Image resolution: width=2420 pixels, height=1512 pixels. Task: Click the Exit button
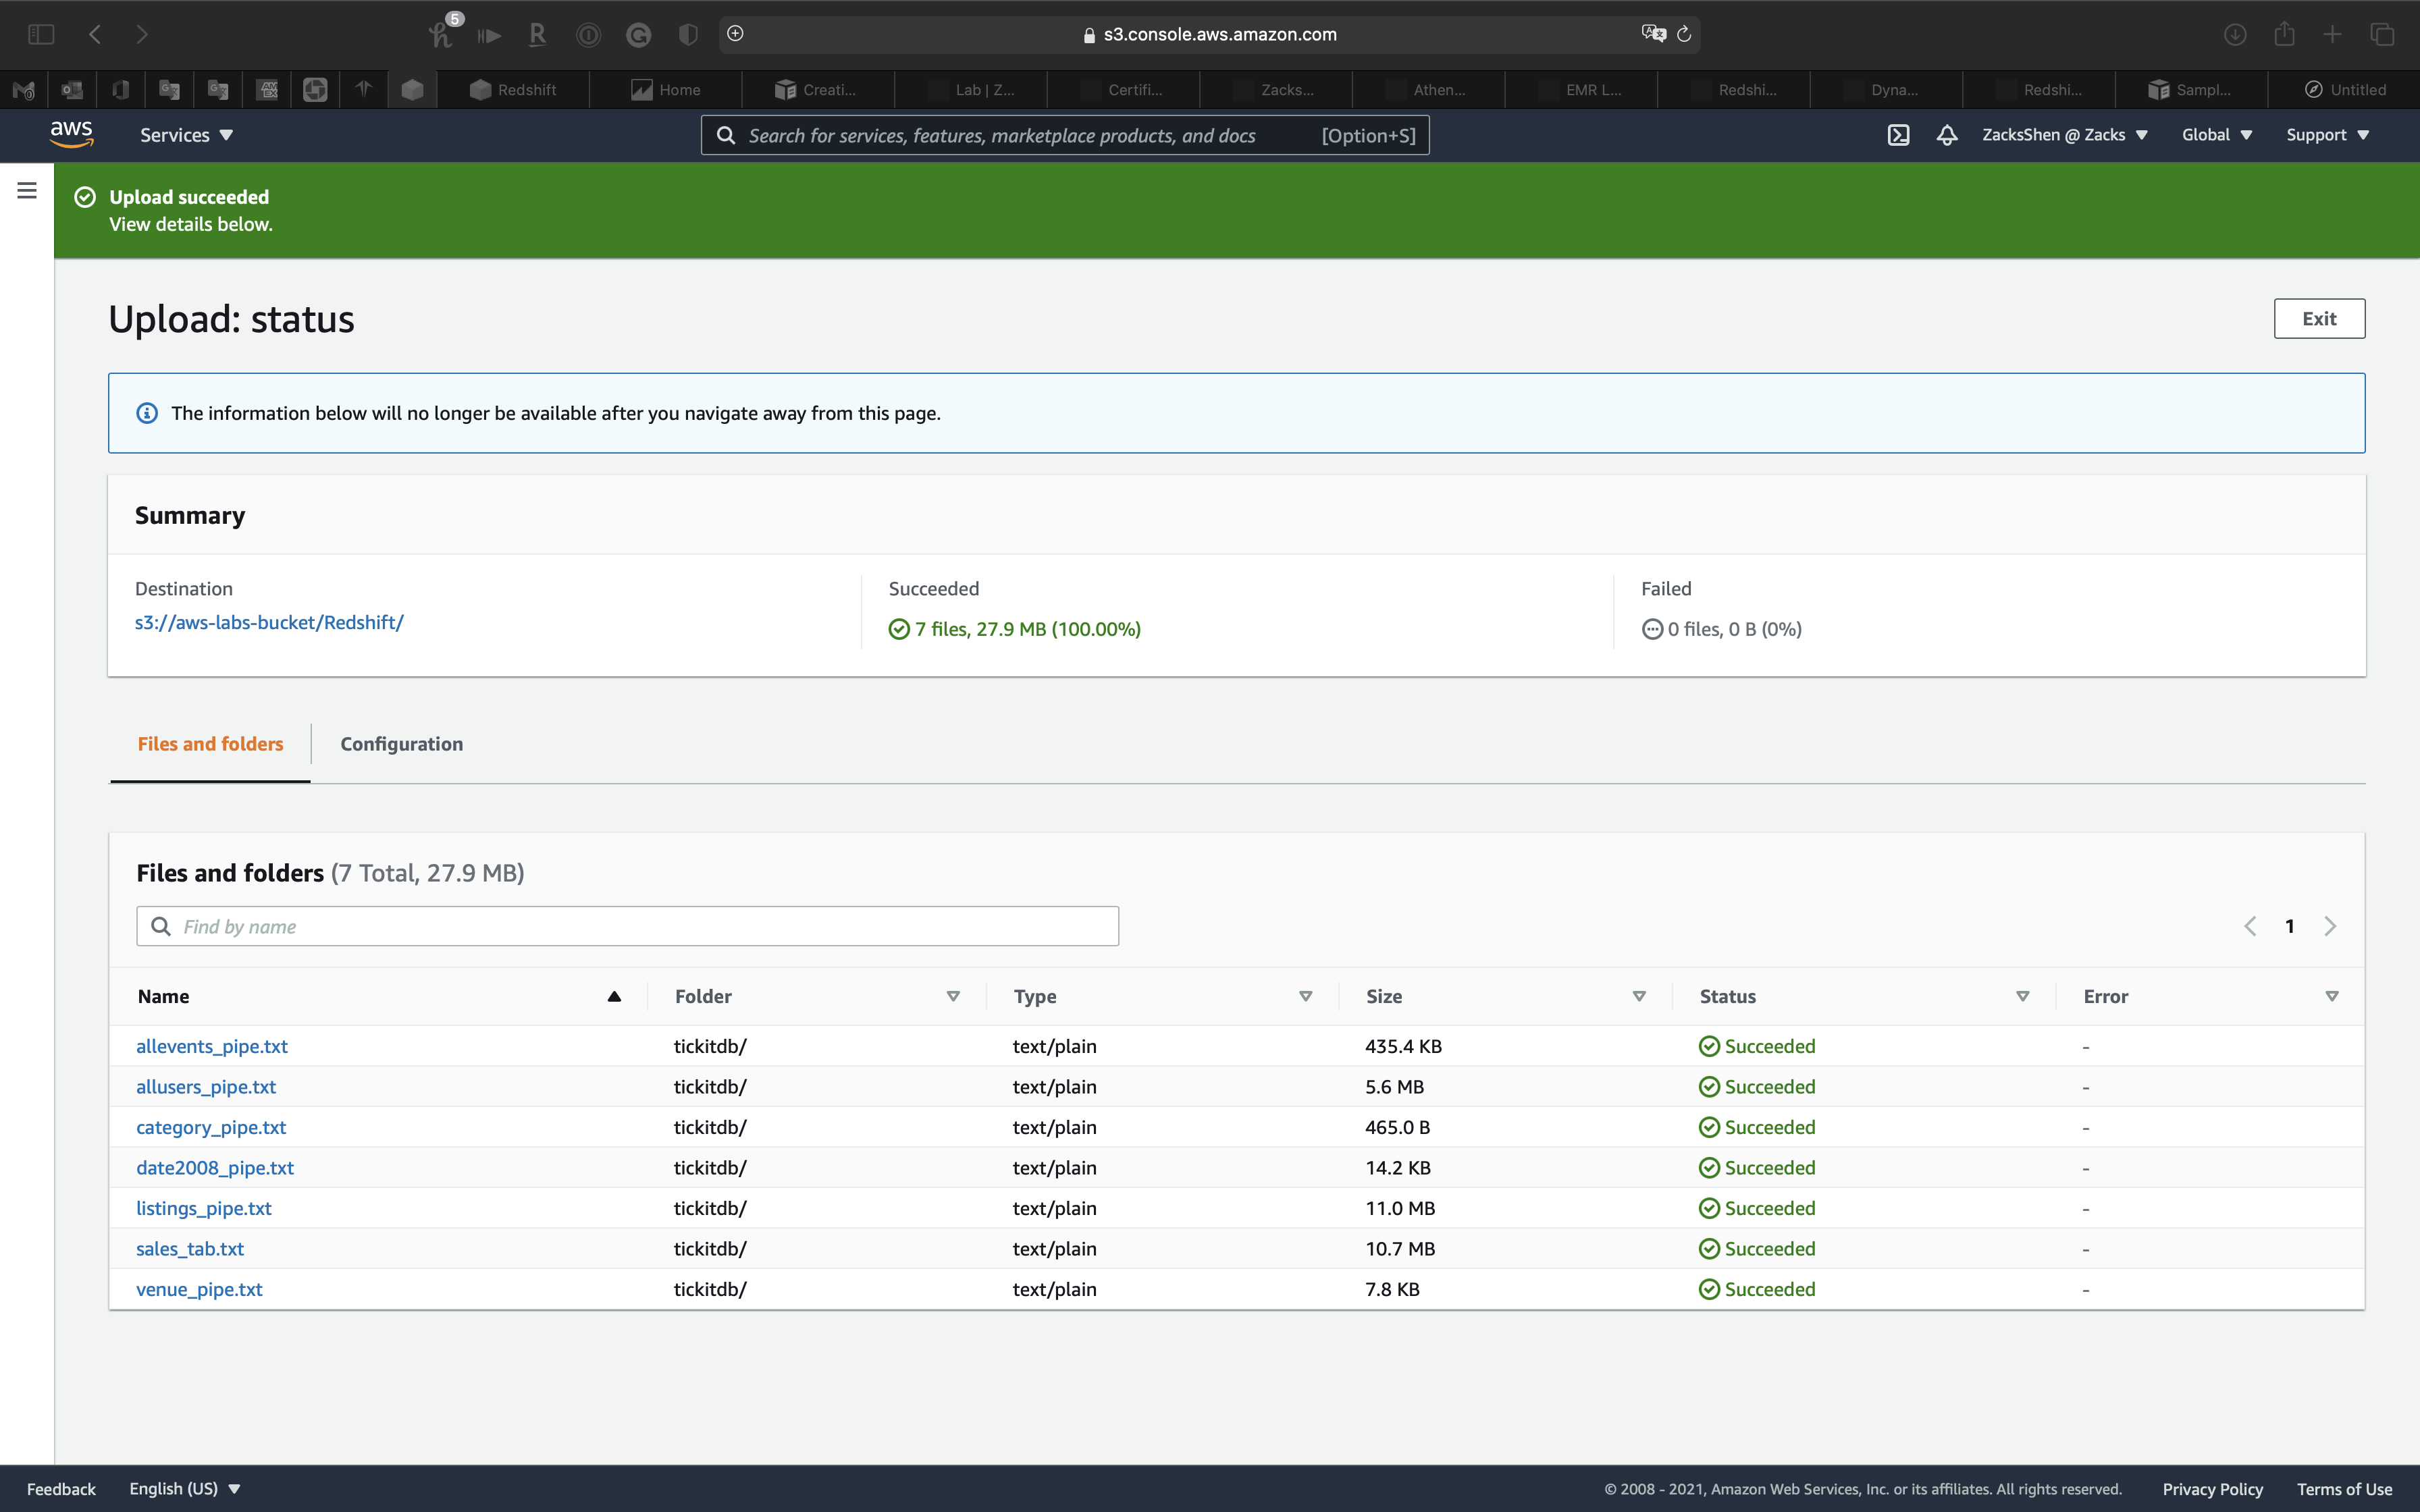2318,319
